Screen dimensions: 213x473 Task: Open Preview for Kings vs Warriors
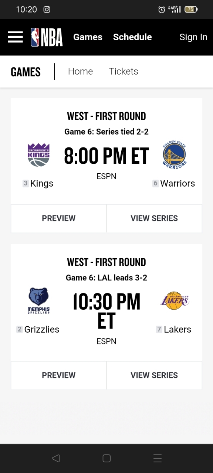pyautogui.click(x=59, y=218)
